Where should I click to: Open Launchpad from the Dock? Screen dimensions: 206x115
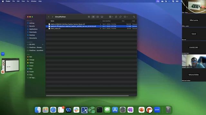[x=45, y=110]
